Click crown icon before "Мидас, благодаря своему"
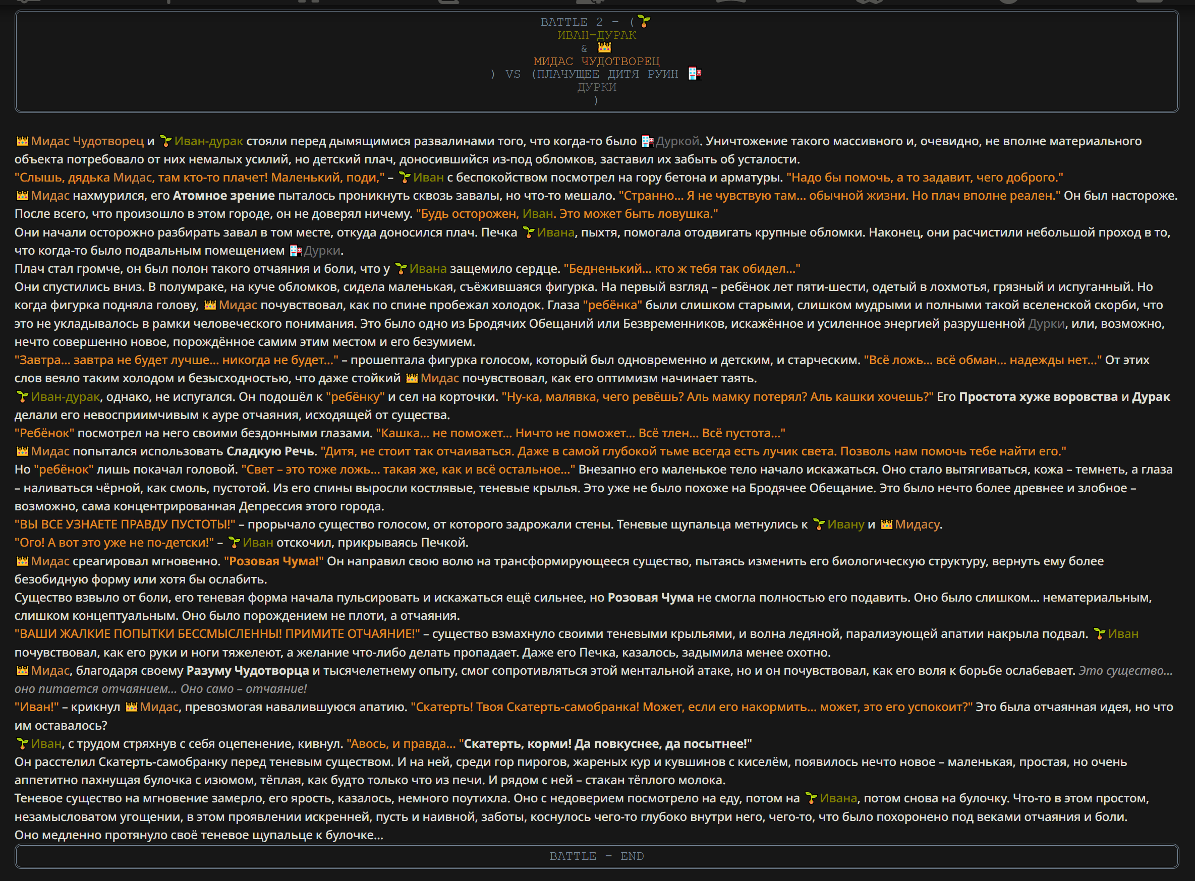Screen dimensions: 1195x881 click(22, 670)
